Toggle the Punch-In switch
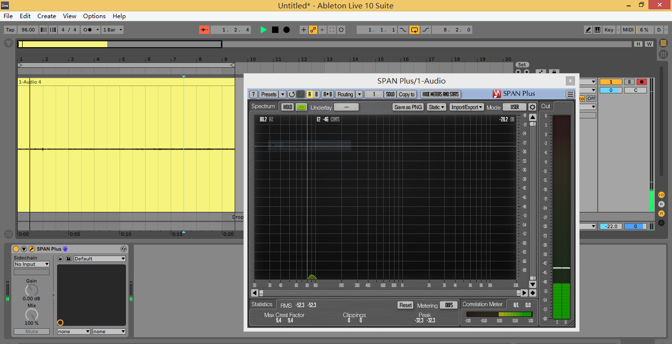The image size is (672, 344). (403, 30)
